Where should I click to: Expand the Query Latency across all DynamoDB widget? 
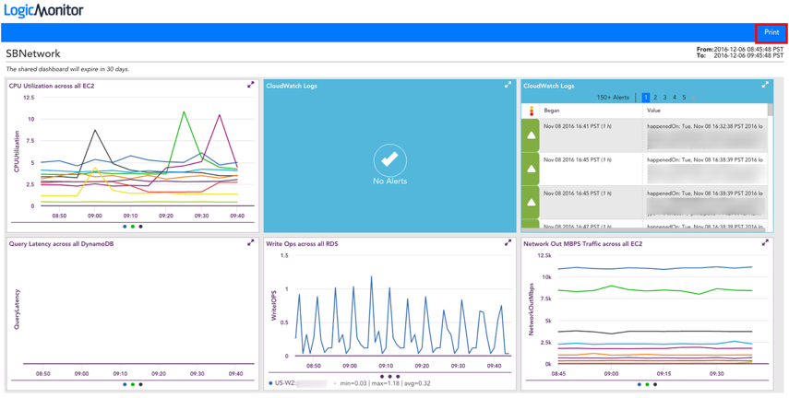pos(251,242)
